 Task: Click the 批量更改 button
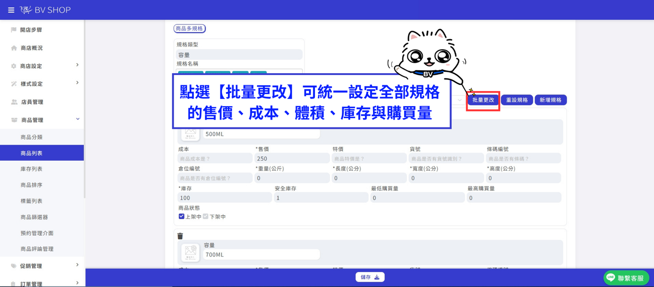click(483, 100)
